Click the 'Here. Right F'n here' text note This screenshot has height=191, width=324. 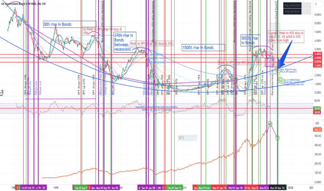(289, 71)
